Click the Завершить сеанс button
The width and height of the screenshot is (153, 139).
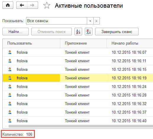[117, 32]
